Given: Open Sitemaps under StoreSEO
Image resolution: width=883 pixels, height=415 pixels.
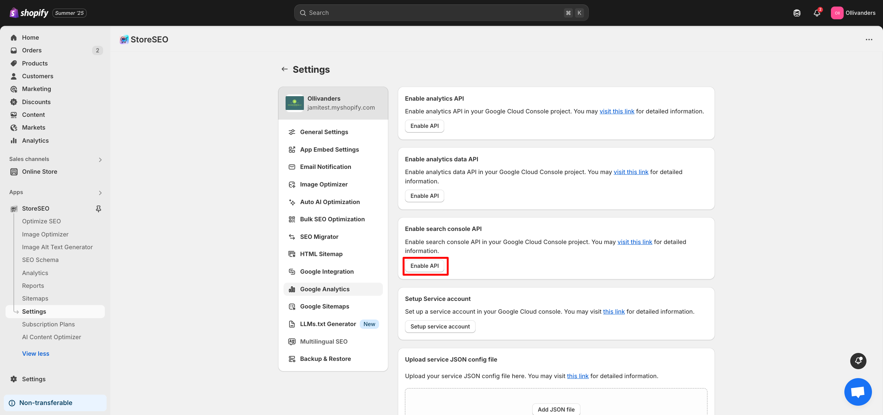Looking at the screenshot, I should point(35,298).
